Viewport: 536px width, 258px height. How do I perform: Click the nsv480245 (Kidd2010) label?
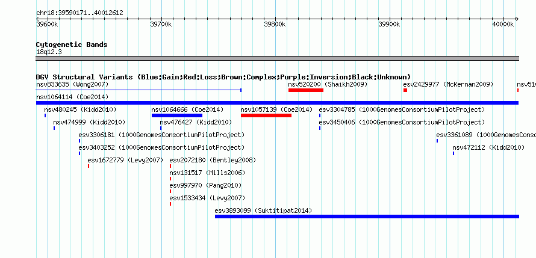(80, 109)
